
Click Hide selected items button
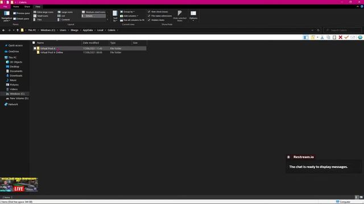(180, 16)
